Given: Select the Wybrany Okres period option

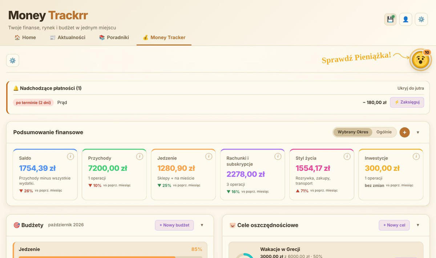Looking at the screenshot, I should [353, 132].
